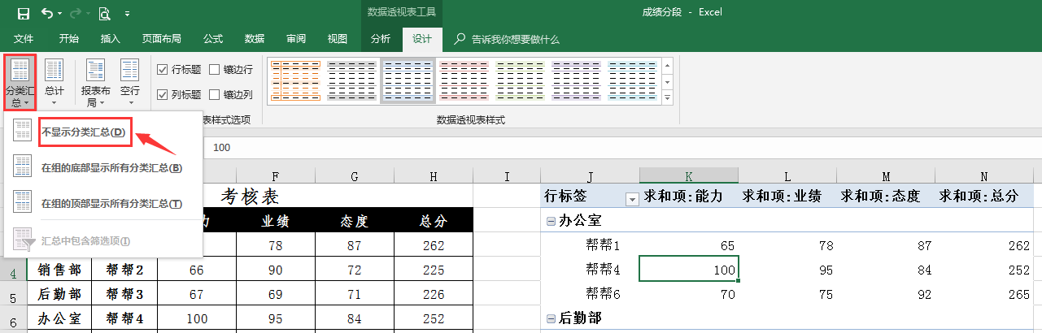Screen dimensions: 1042x333
Task: Click the 态度 black header cell
Action: pos(355,221)
